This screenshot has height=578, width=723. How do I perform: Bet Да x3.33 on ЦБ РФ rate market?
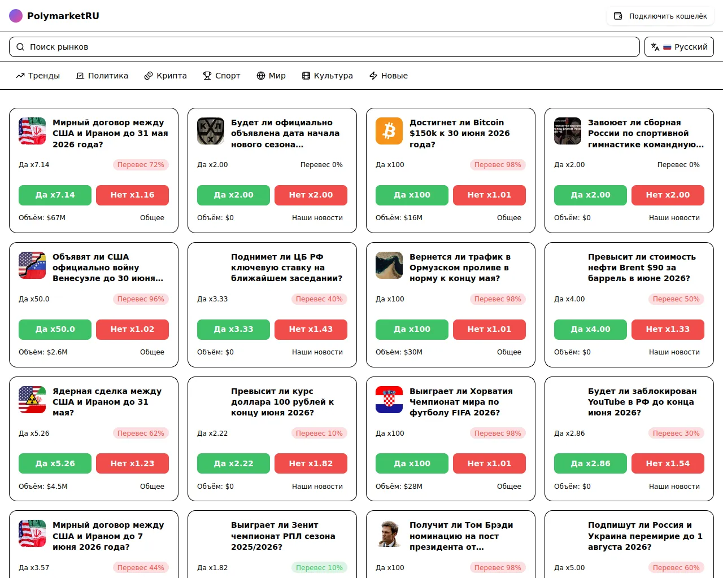[x=233, y=329]
